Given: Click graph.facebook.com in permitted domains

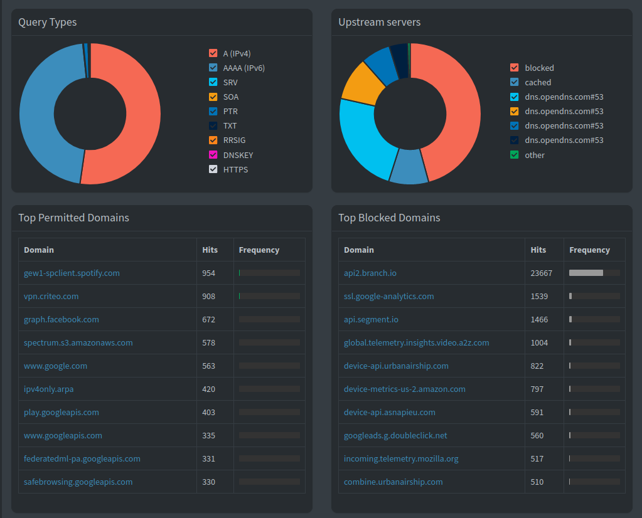Looking at the screenshot, I should click(x=62, y=320).
